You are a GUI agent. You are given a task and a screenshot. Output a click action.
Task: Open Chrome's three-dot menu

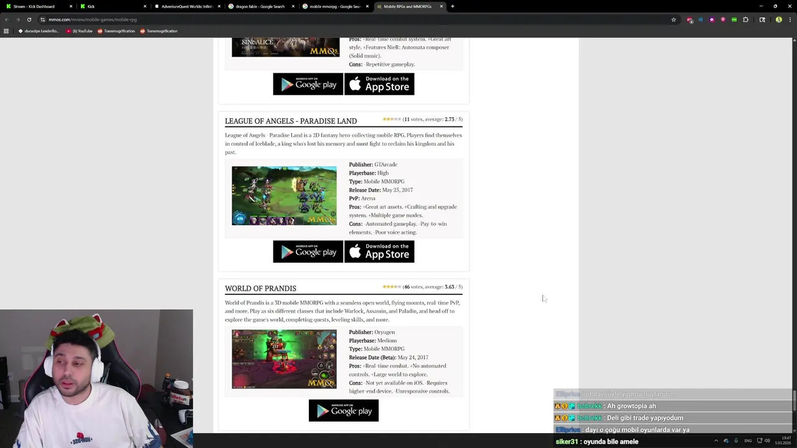coord(790,19)
